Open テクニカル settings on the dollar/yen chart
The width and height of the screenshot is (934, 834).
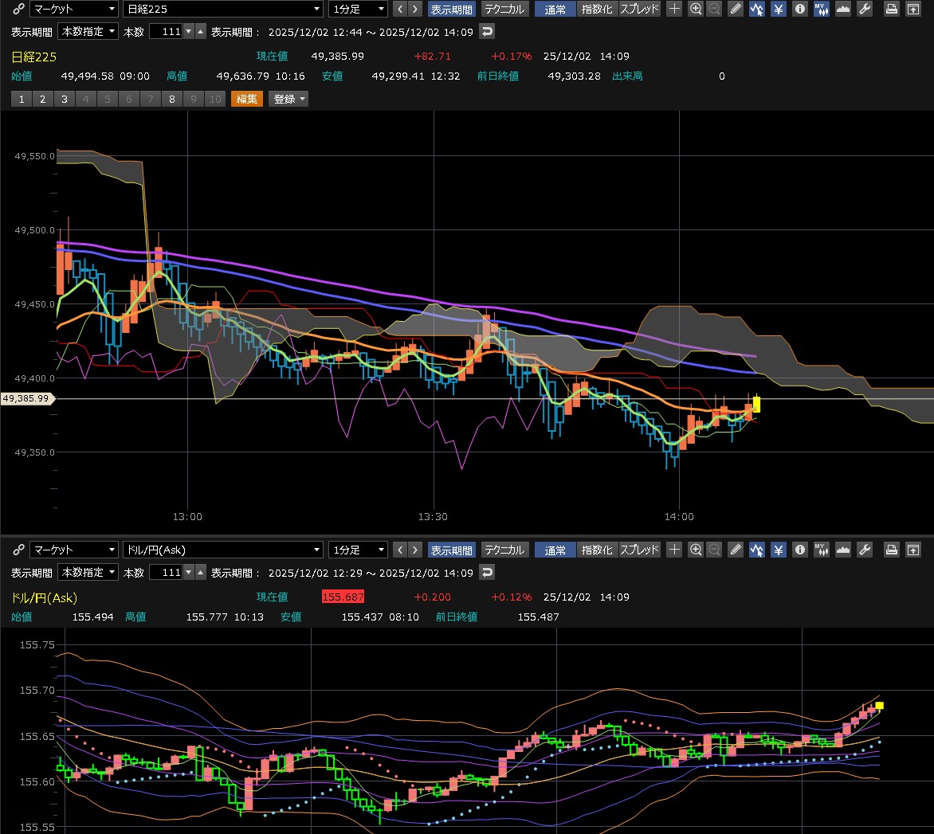click(504, 550)
